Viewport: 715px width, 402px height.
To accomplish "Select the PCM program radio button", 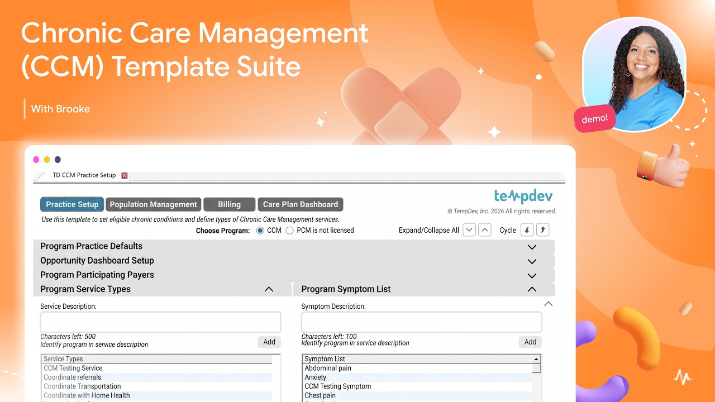I will pyautogui.click(x=289, y=230).
